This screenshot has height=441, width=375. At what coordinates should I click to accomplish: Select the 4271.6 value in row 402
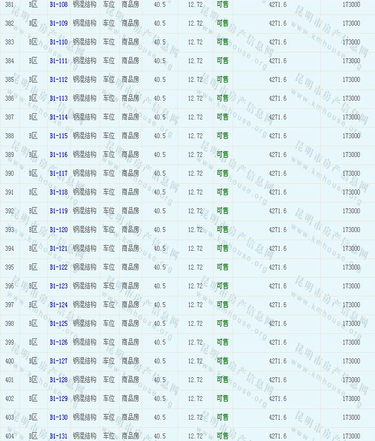tap(277, 398)
